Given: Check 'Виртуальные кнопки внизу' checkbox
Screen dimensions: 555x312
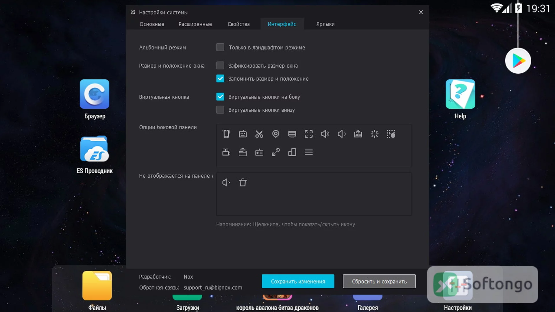Looking at the screenshot, I should pyautogui.click(x=220, y=110).
